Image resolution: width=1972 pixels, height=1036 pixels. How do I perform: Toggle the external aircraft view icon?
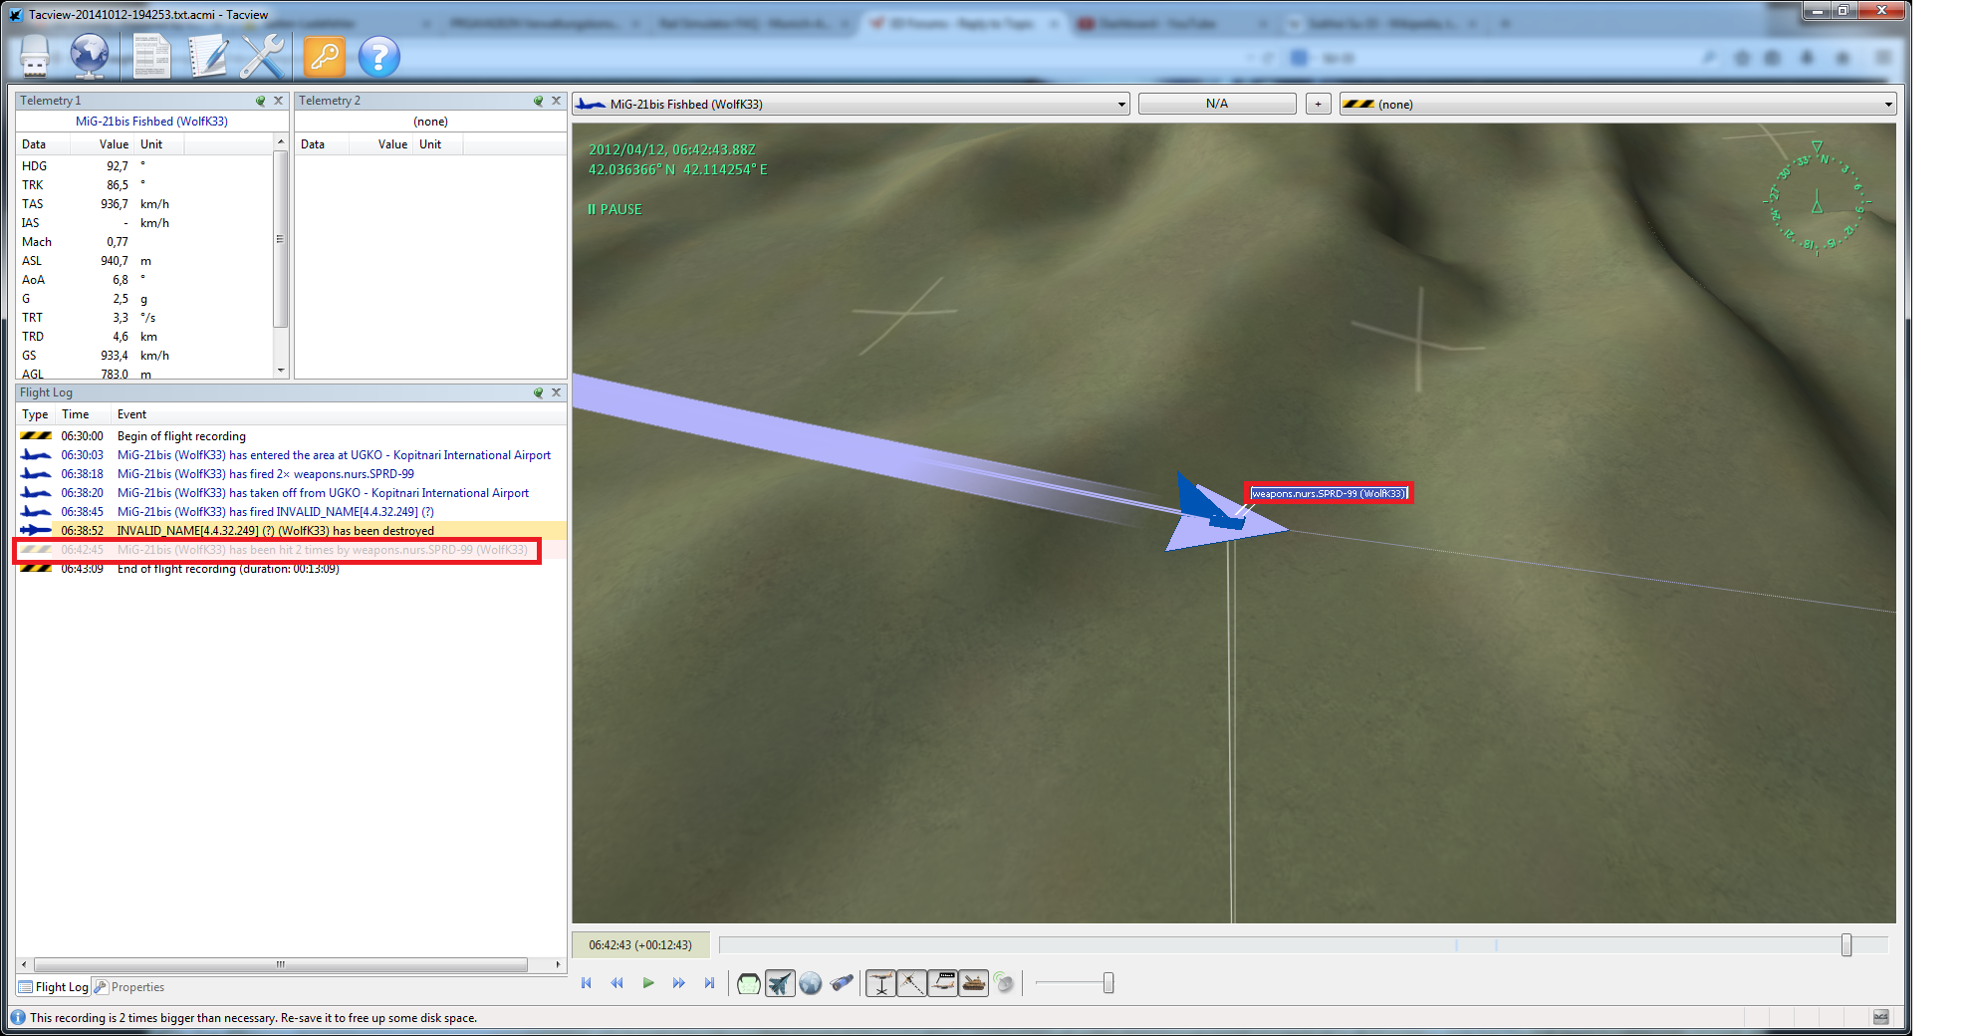(780, 984)
